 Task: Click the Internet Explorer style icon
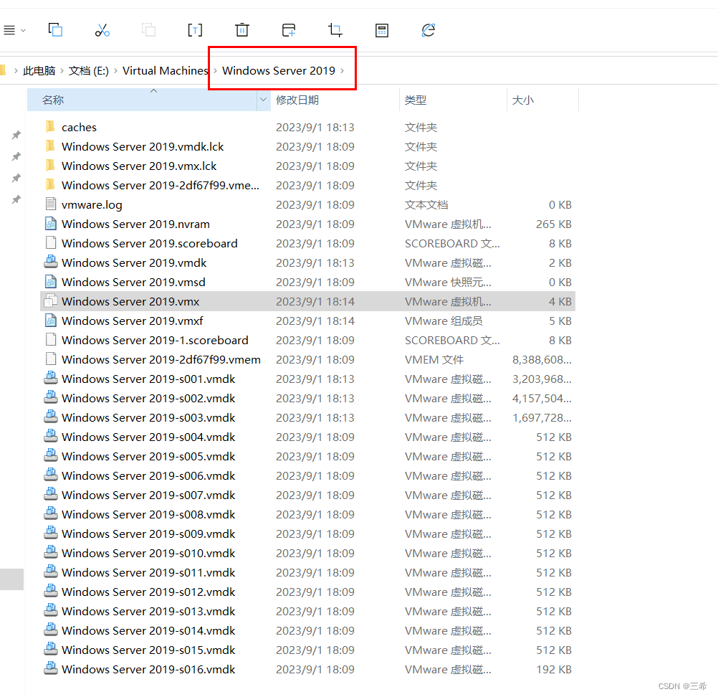428,30
